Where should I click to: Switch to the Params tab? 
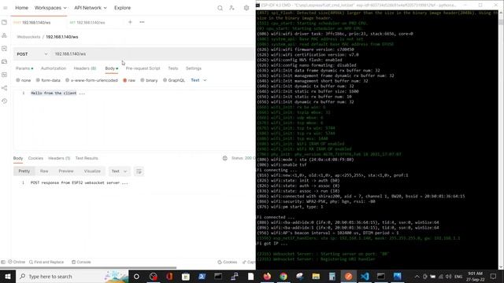[x=24, y=68]
